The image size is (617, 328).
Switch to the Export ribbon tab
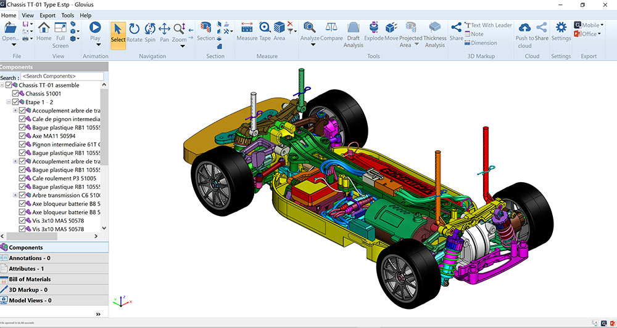coord(48,15)
